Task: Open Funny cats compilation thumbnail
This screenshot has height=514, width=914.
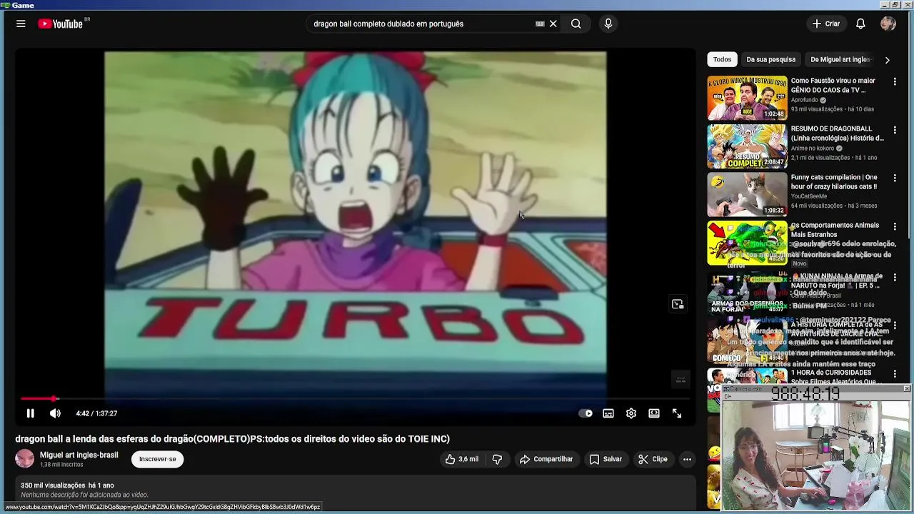Action: (x=747, y=194)
